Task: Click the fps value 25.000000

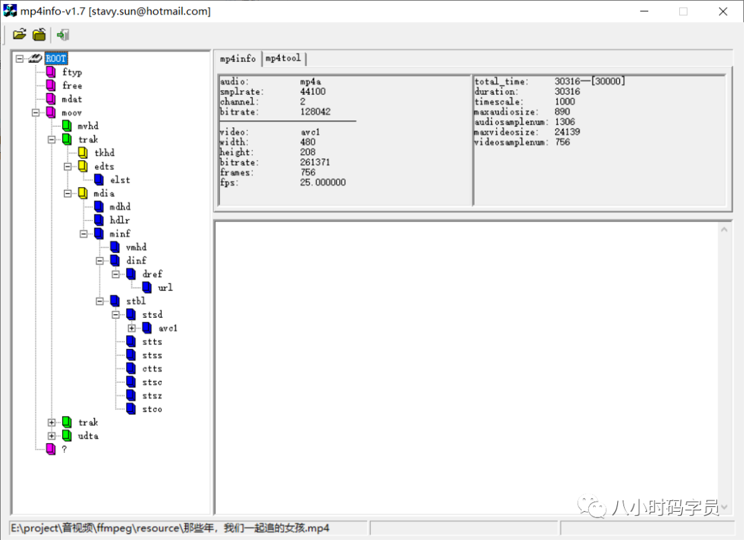Action: tap(322, 182)
